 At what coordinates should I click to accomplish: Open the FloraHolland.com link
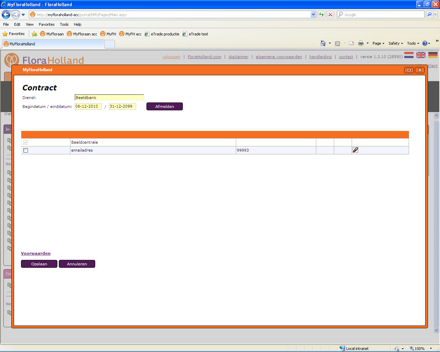click(205, 57)
